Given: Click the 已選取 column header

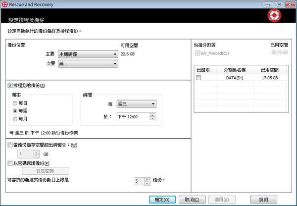Looking at the screenshot, I should pos(206,70).
